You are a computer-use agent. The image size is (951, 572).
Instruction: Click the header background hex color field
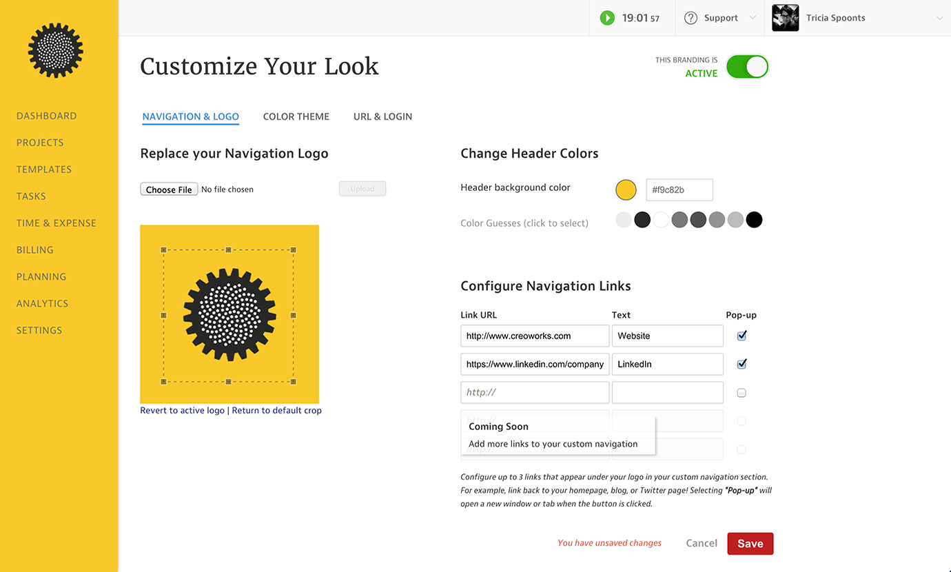click(x=679, y=190)
